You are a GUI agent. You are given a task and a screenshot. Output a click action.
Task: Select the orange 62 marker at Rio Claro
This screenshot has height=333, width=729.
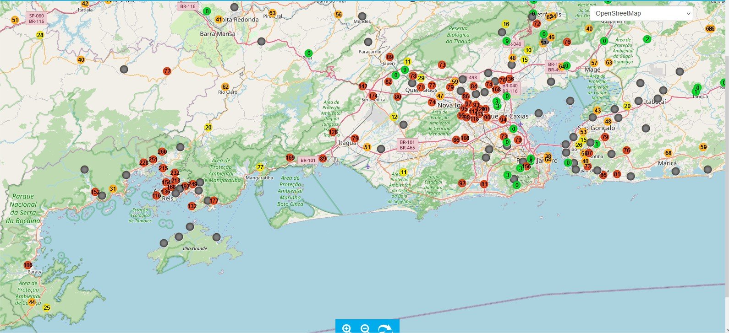(x=225, y=87)
